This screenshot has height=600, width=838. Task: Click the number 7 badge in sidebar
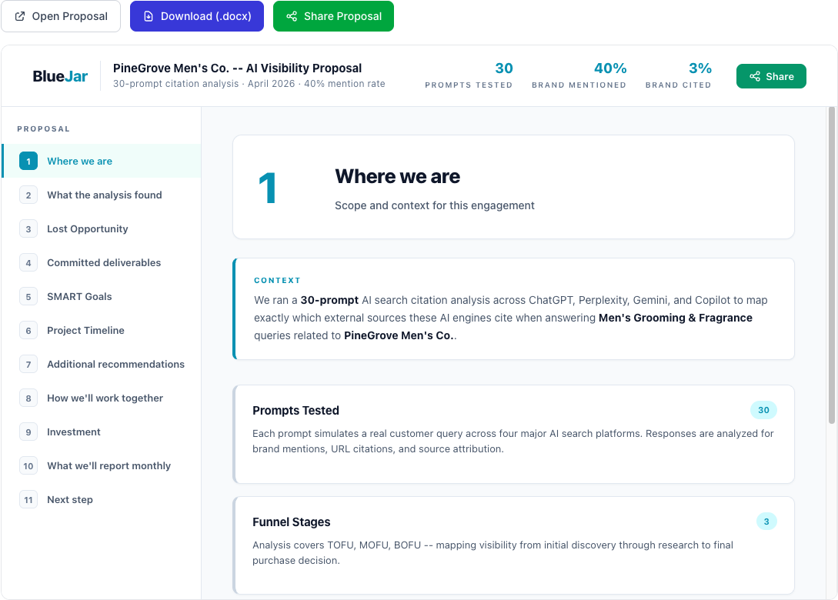[28, 365]
